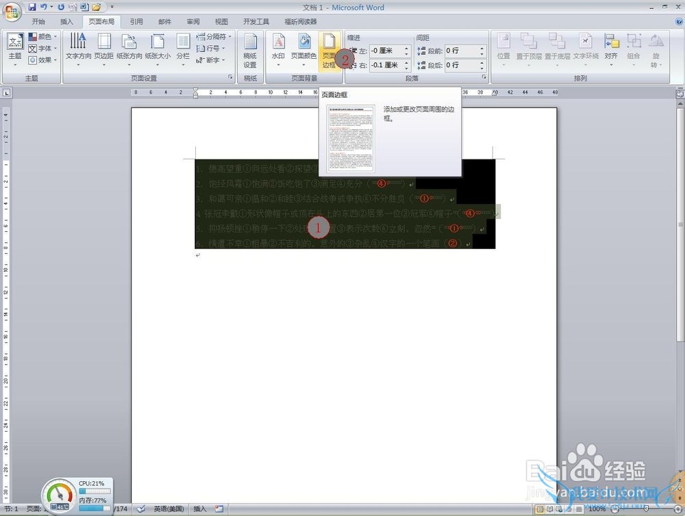Switch to 审阅 Review tab
Image resolution: width=685 pixels, height=516 pixels.
point(193,21)
